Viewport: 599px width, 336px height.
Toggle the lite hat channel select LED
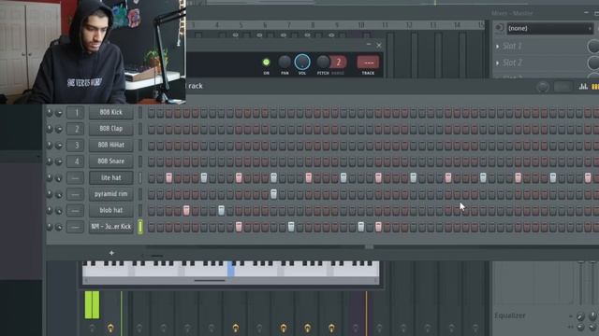140,178
